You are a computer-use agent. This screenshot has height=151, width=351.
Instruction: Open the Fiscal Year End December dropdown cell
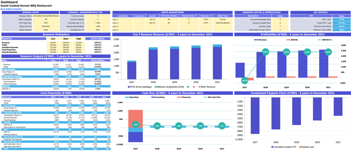46,26
